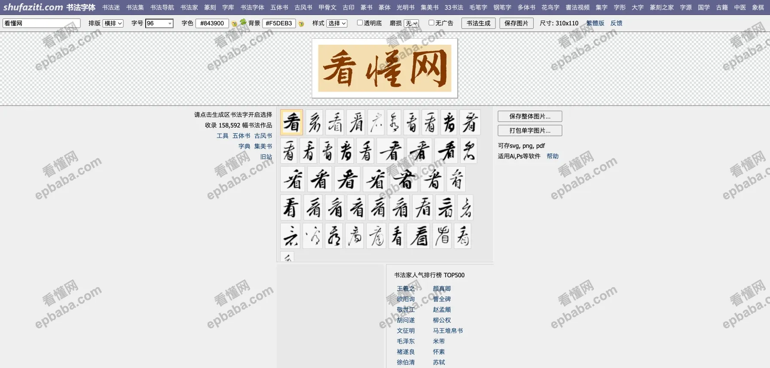The image size is (770, 368).
Task: Open the 工具 link in left panel
Action: (x=223, y=136)
